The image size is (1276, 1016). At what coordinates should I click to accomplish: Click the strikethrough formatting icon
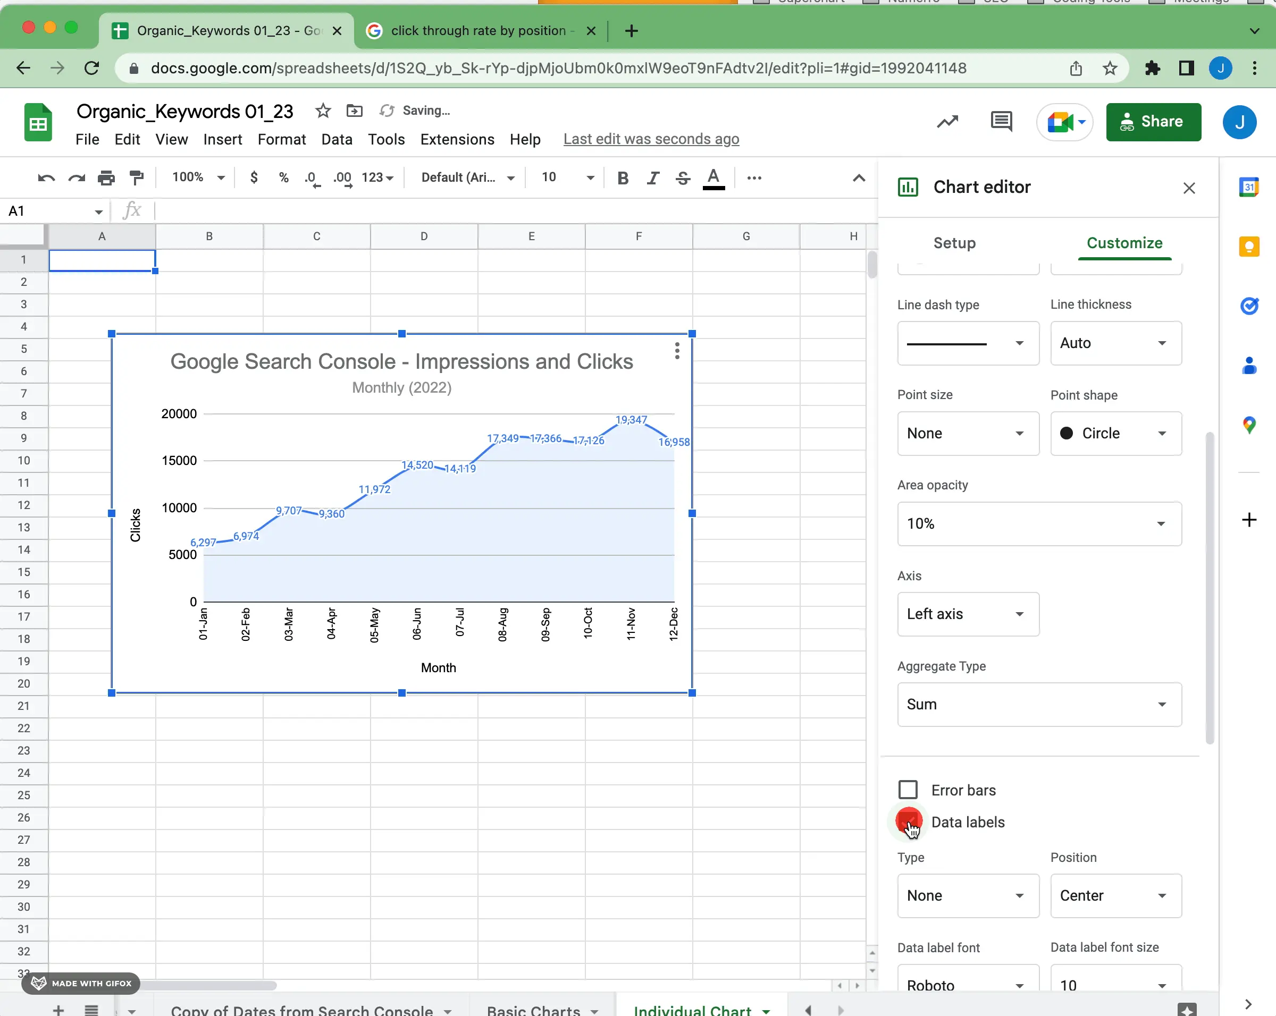tap(683, 179)
